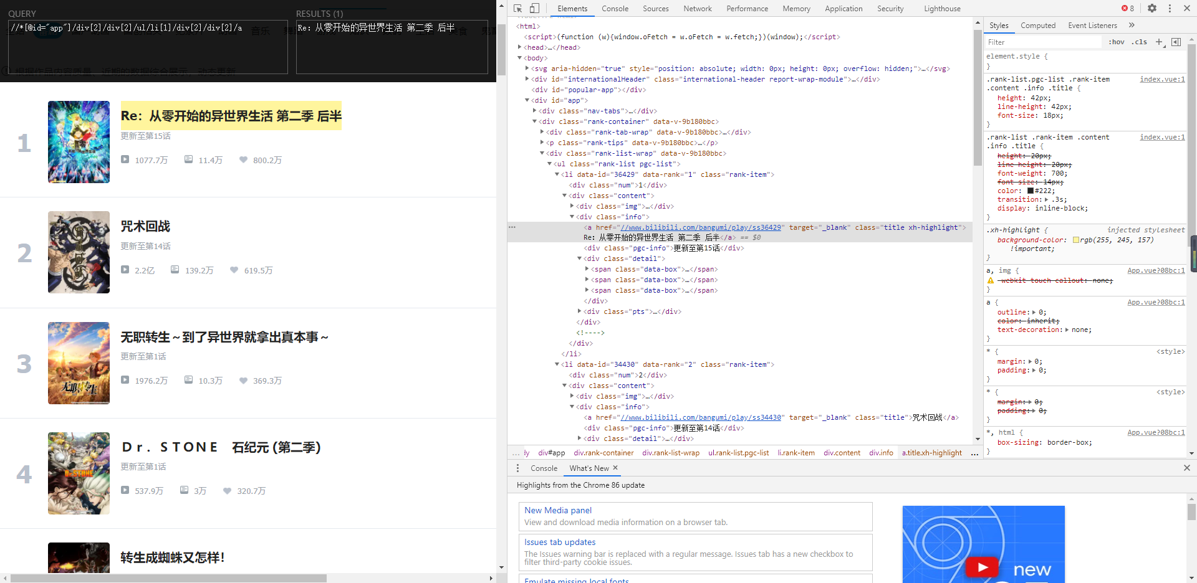Image resolution: width=1197 pixels, height=583 pixels.
Task: Select div.rank-container in the breadcrumb
Action: click(603, 453)
